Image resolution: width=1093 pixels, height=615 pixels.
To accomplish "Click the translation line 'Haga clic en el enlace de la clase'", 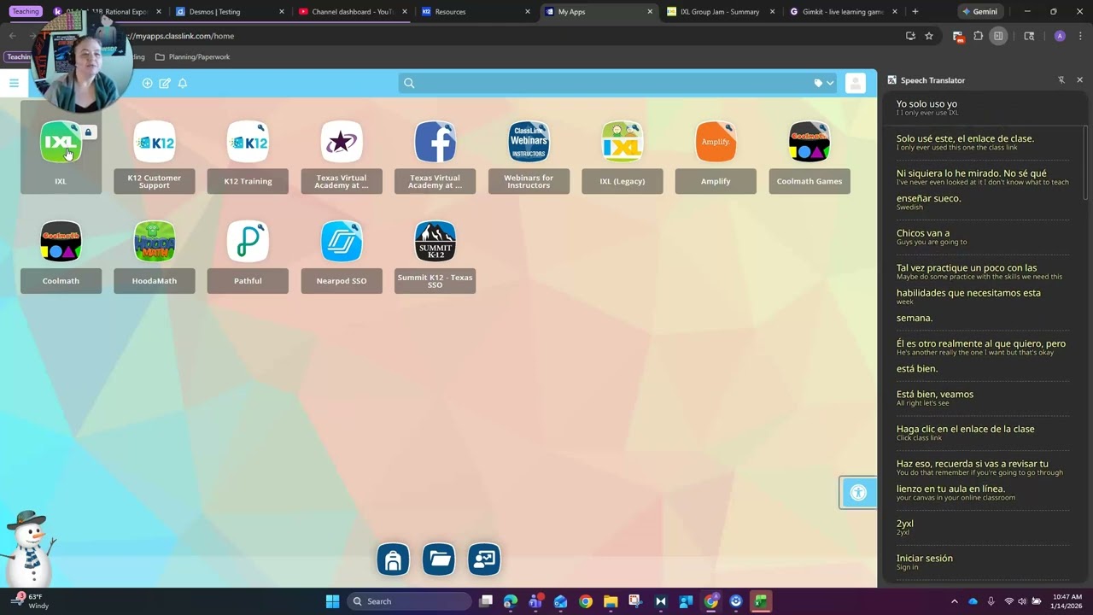I will pyautogui.click(x=965, y=429).
